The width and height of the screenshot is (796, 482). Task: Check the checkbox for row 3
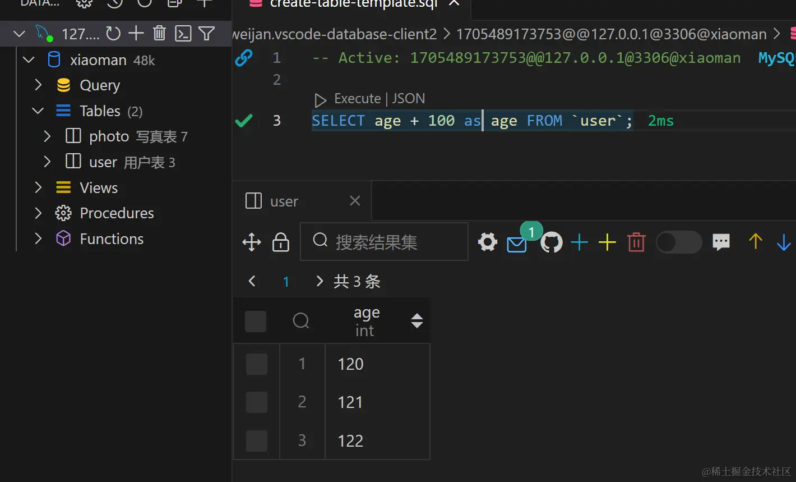(x=257, y=441)
